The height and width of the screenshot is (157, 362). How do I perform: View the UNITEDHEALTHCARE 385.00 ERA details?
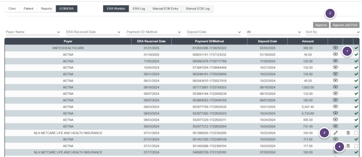(335, 48)
